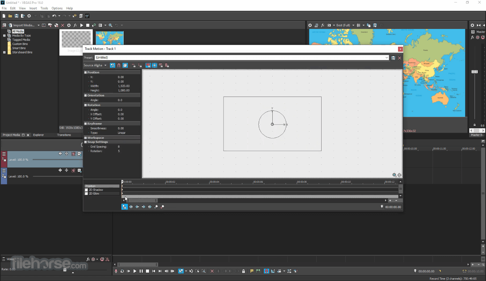Stop preview with Project Media stop icon
Screen dimensions: 486x281
coord(88,25)
